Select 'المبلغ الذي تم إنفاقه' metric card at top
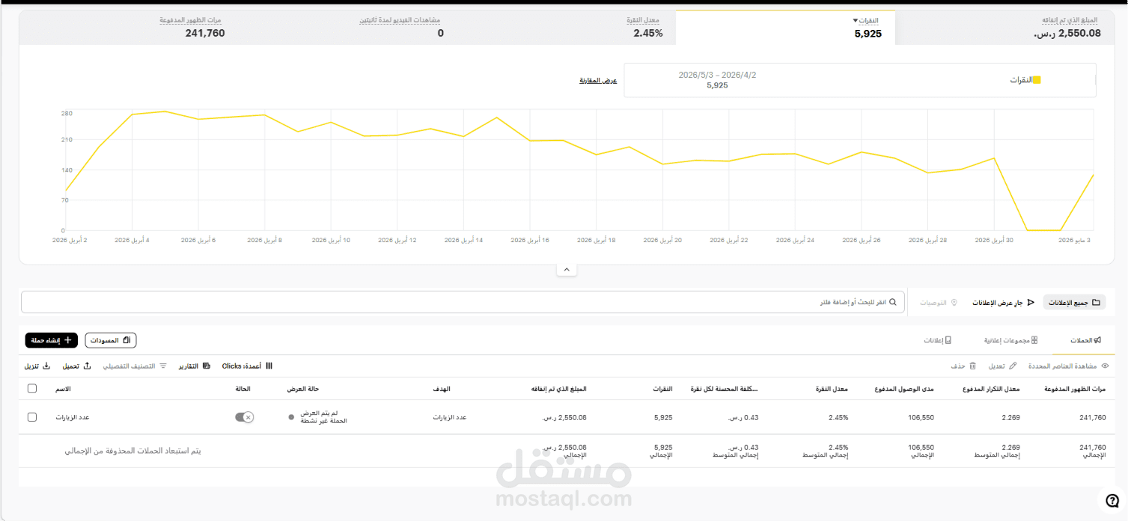Viewport: 1128px width, 521px height. coord(1007,27)
